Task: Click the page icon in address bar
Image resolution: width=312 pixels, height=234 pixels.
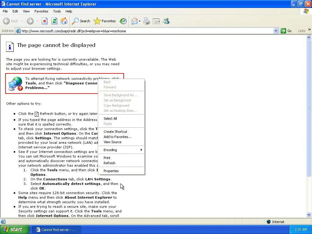Action: coord(18,31)
